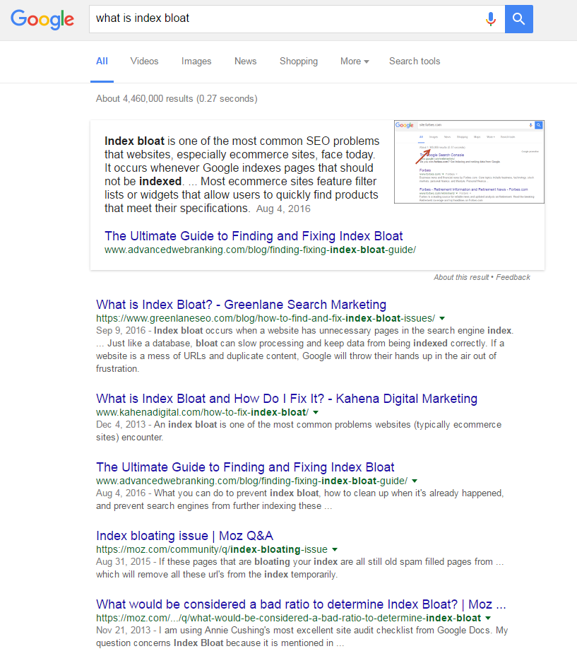Click the featured snippet advancedwebranking.com URL
Image resolution: width=577 pixels, height=656 pixels.
260,250
